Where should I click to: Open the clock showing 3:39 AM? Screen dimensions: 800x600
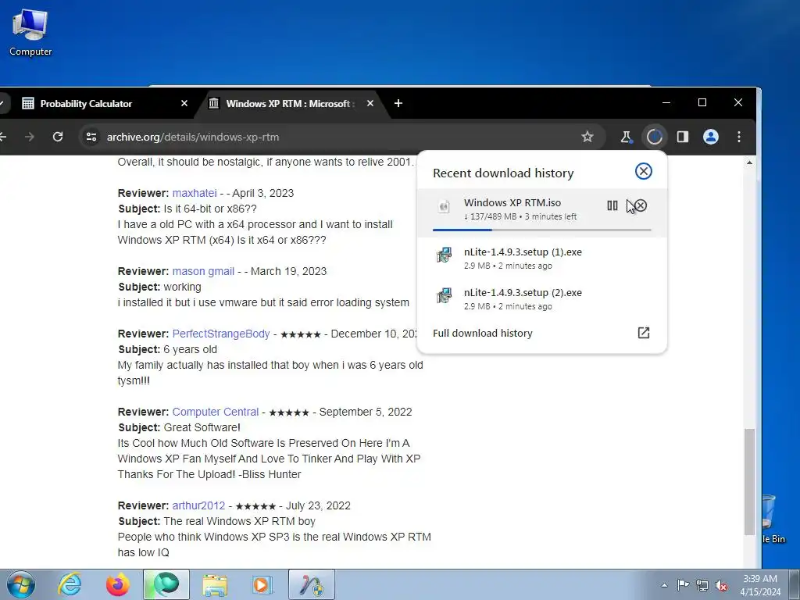point(760,584)
